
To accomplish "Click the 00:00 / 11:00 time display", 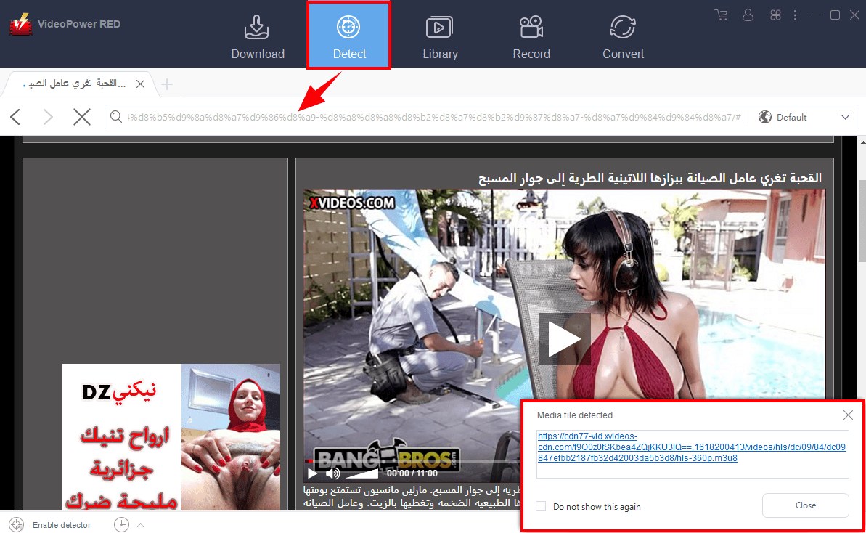I will pyautogui.click(x=412, y=473).
